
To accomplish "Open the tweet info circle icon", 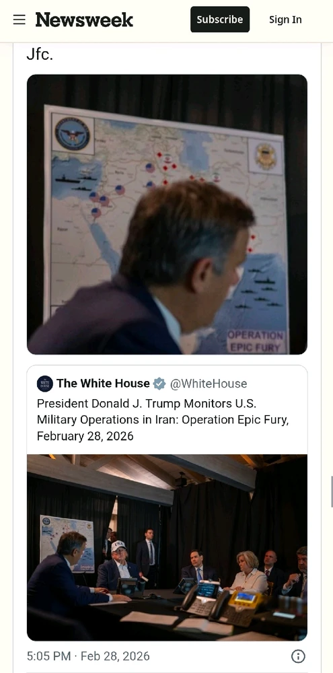I will coord(298,656).
